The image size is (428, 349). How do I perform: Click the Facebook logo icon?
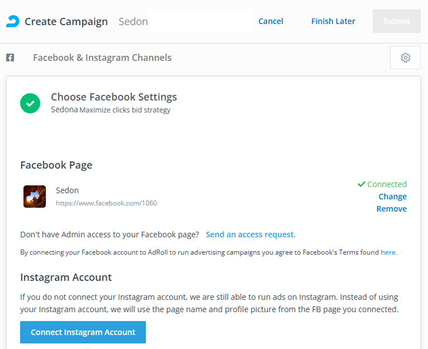click(x=10, y=58)
